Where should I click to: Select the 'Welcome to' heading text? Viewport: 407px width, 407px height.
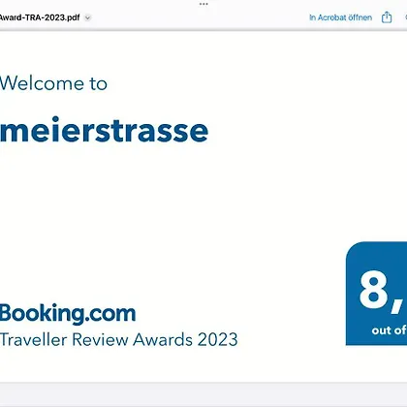coord(53,83)
